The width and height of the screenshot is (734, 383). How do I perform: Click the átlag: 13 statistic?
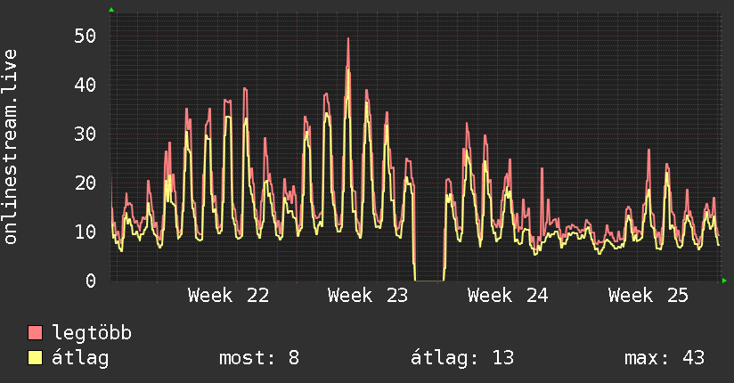[x=462, y=358]
